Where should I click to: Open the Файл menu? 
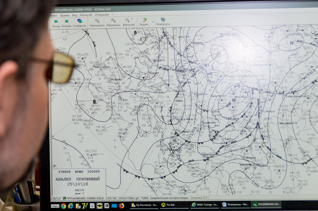[x=54, y=15]
